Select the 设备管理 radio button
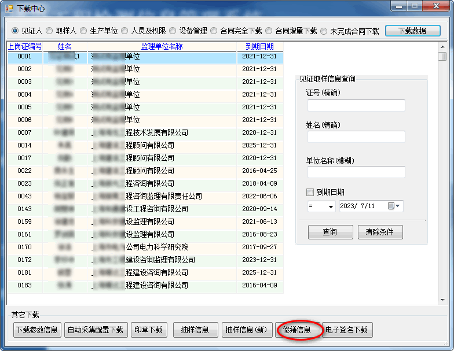The width and height of the screenshot is (454, 351). click(173, 31)
